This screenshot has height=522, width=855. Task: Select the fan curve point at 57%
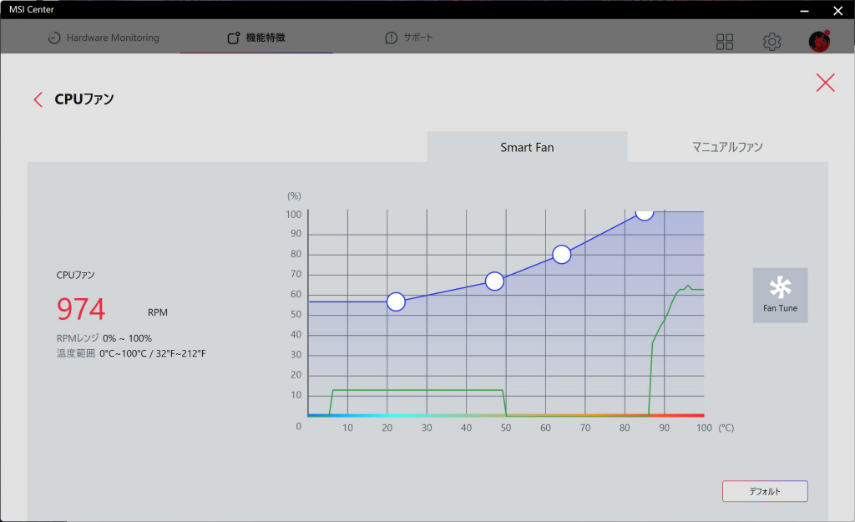coord(396,302)
